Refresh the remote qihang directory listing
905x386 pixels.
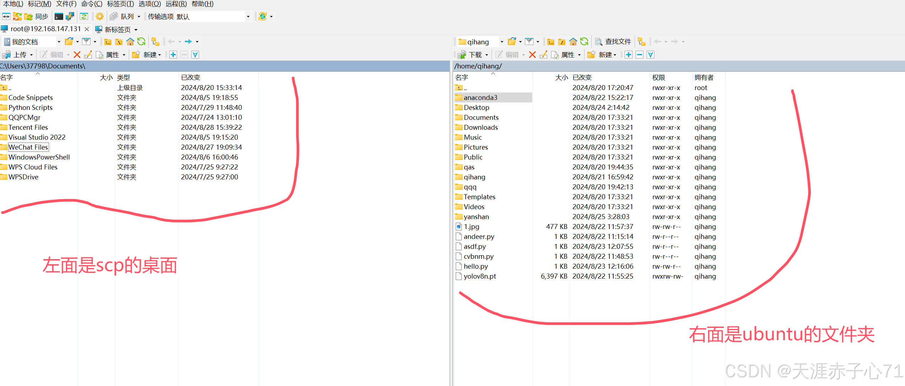pos(584,42)
